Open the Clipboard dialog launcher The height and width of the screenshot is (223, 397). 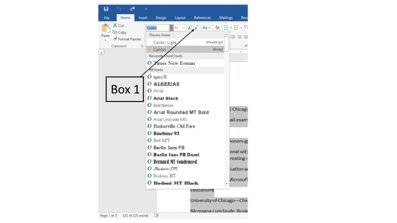pos(142,46)
